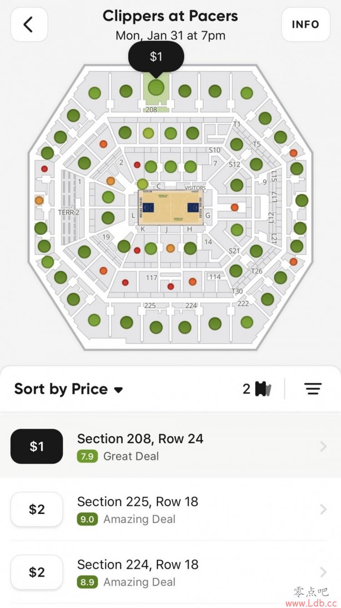Tap the orange dot on the far left edge
341x608 pixels.
click(39, 200)
